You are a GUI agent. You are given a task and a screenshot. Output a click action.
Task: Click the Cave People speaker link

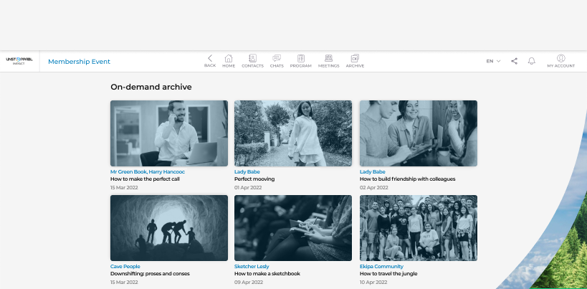[x=125, y=266]
